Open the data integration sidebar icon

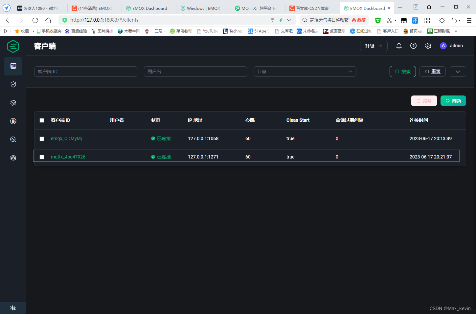click(x=13, y=121)
